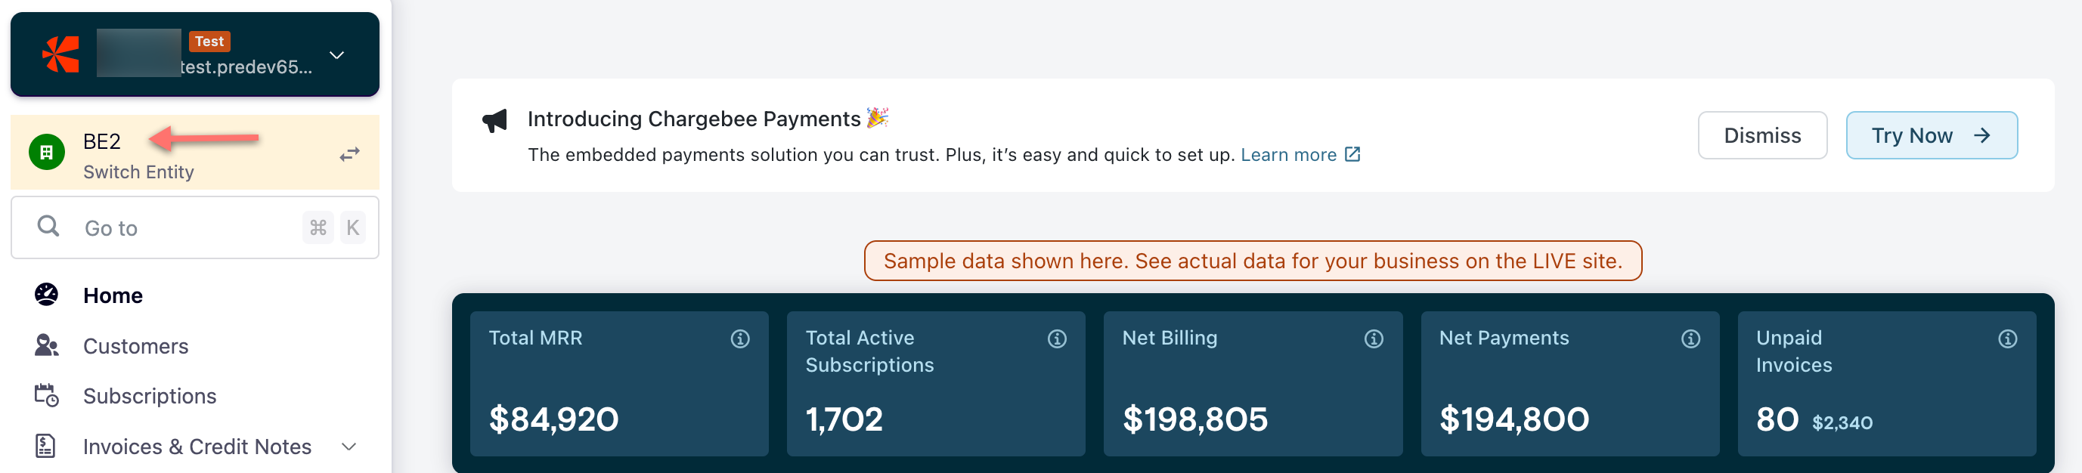Screen dimensions: 2082x473
Task: Click the megaphone announcement icon
Action: 494,121
